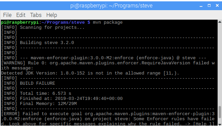Click the prompt text 'pi@raspberrypi'
The height and width of the screenshot is (127, 222).
click(20, 22)
